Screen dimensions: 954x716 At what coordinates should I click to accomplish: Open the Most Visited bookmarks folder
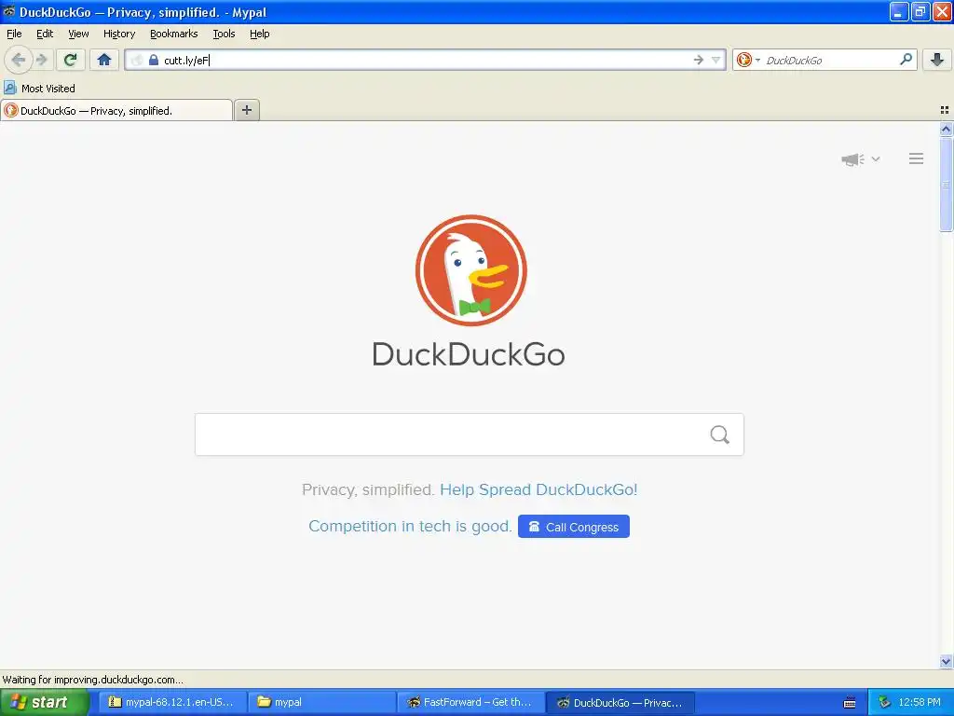(x=40, y=89)
